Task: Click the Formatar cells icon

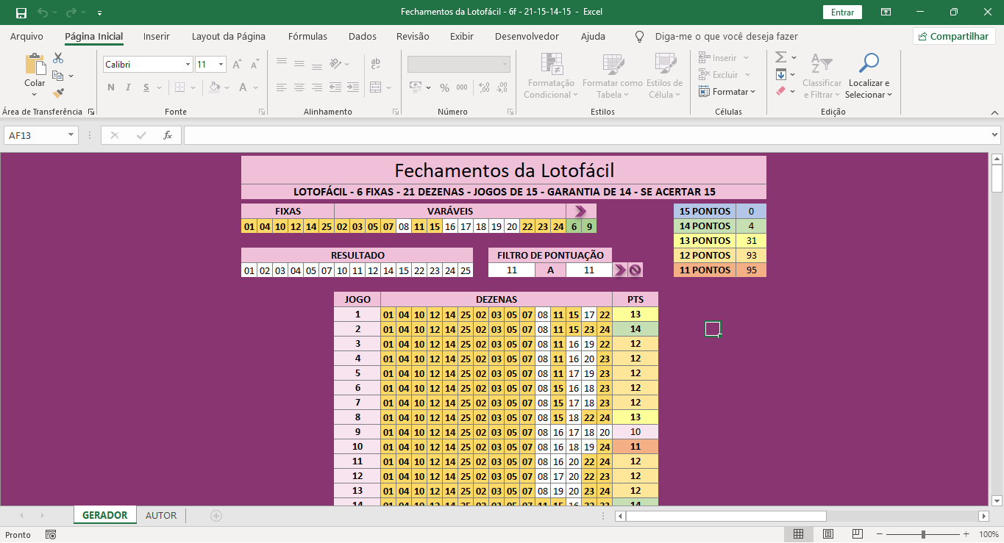Action: [704, 92]
